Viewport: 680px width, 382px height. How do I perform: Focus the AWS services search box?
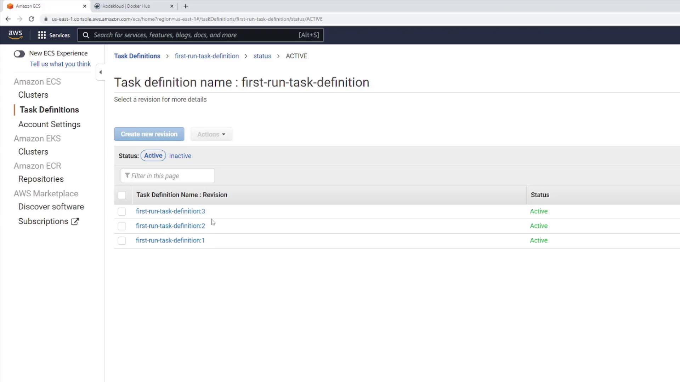(200, 35)
